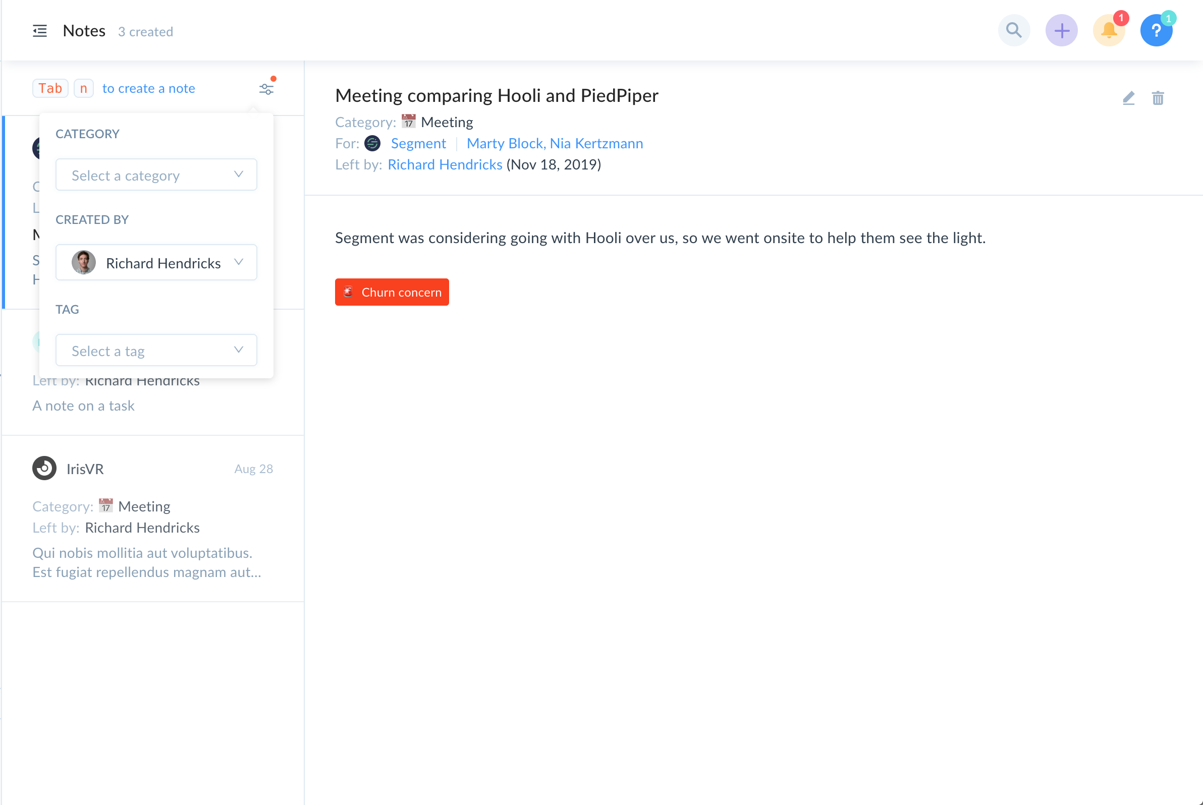Image resolution: width=1203 pixels, height=805 pixels.
Task: Expand the Richard Hendricks created-by dropdown
Action: (156, 263)
